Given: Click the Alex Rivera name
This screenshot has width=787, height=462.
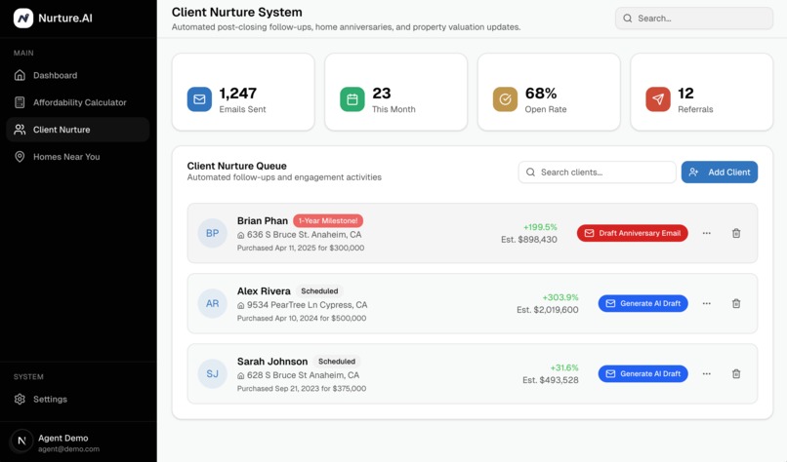Looking at the screenshot, I should [x=264, y=291].
